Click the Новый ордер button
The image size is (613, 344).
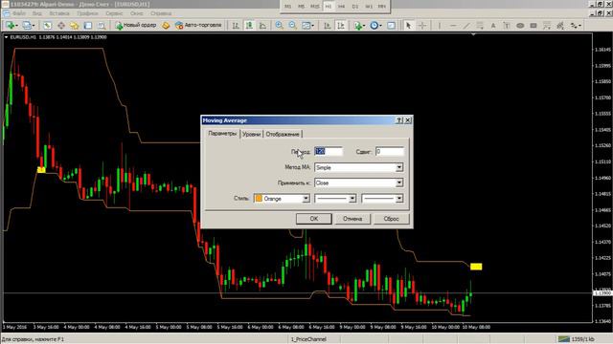[x=136, y=26]
